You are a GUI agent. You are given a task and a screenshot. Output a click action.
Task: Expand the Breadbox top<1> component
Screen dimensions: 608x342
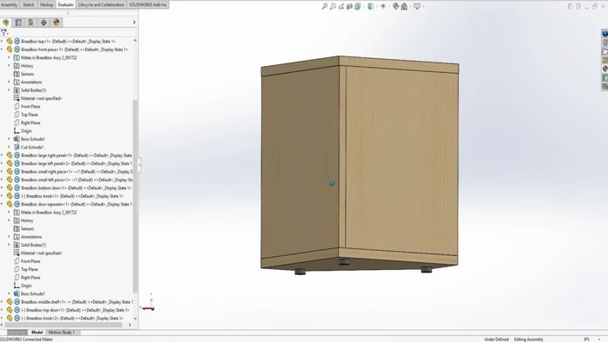(2, 41)
